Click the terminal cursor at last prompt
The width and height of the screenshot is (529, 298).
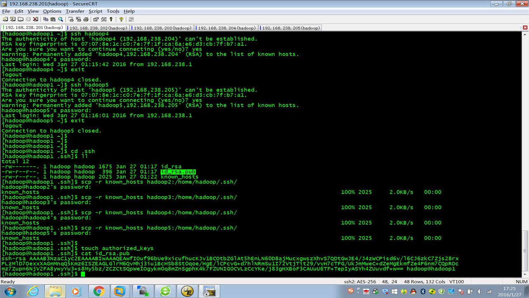(x=83, y=274)
